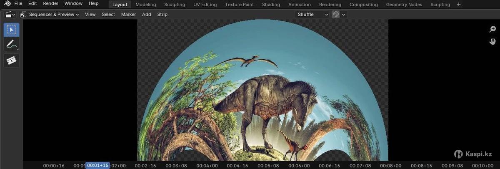Click the pan hand icon

492,41
